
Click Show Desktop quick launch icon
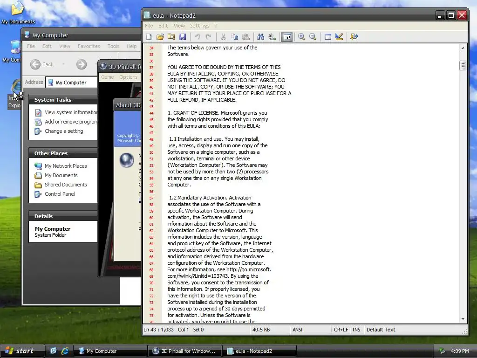point(53,351)
